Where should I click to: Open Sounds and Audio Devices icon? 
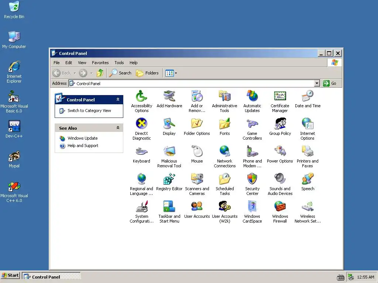(x=280, y=179)
